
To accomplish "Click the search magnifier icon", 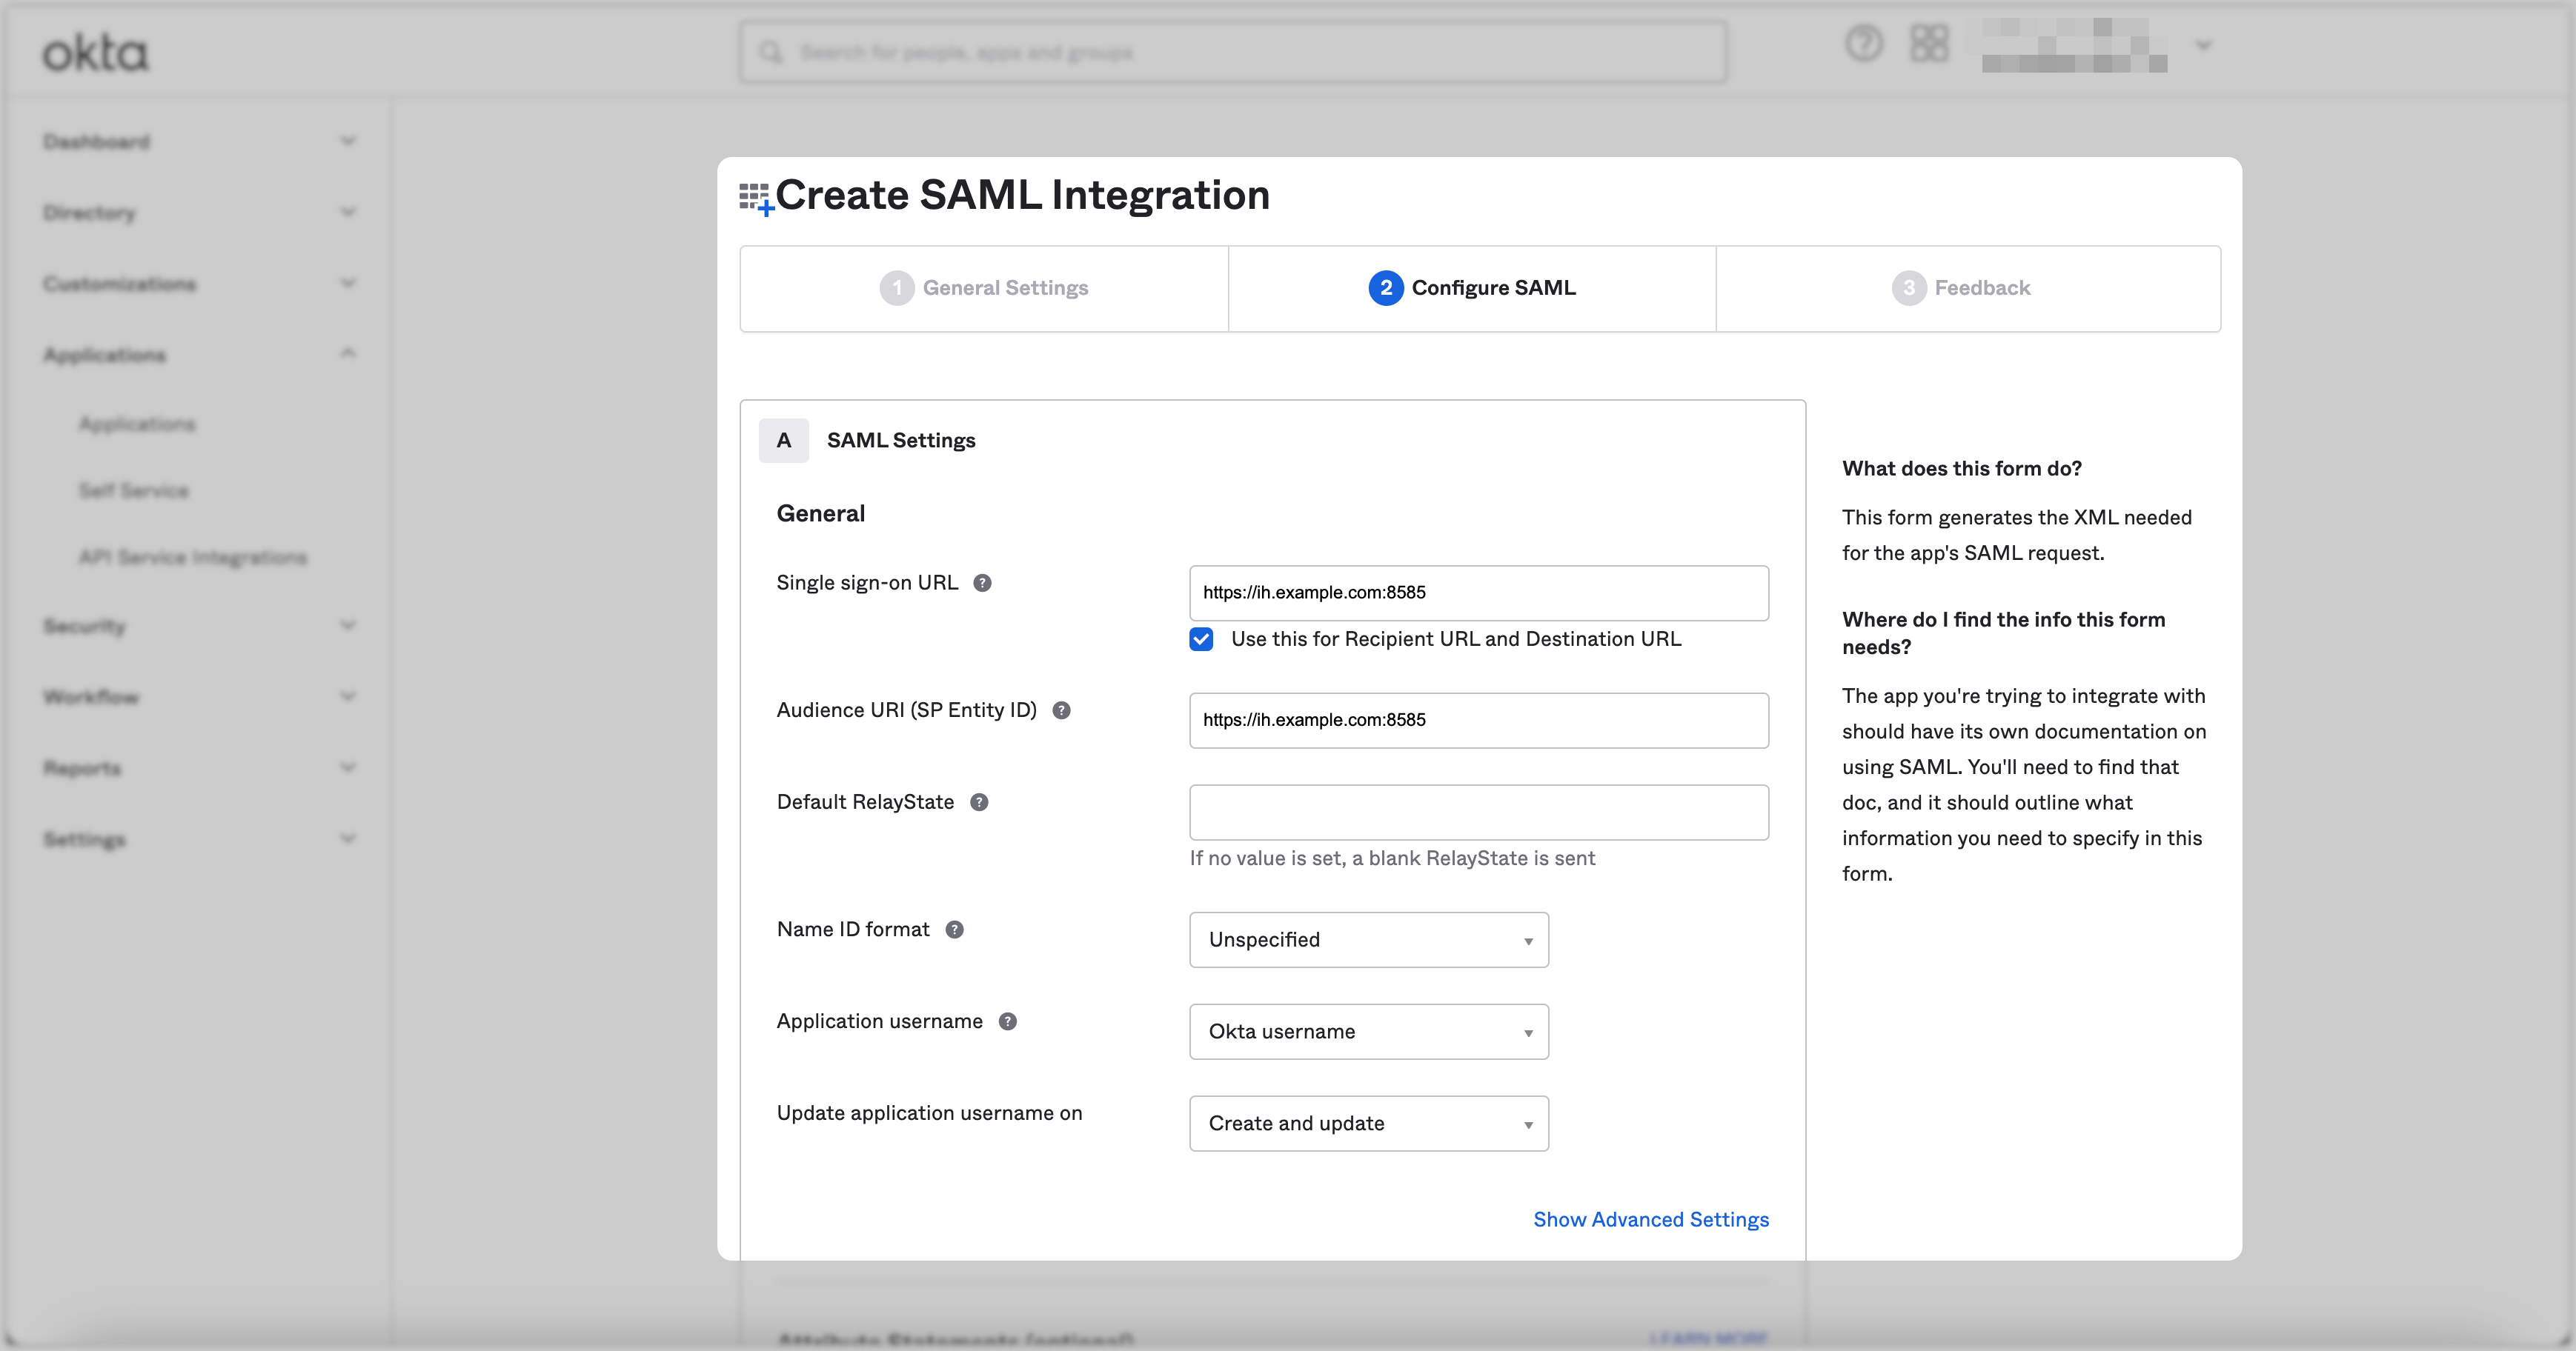I will pos(770,52).
